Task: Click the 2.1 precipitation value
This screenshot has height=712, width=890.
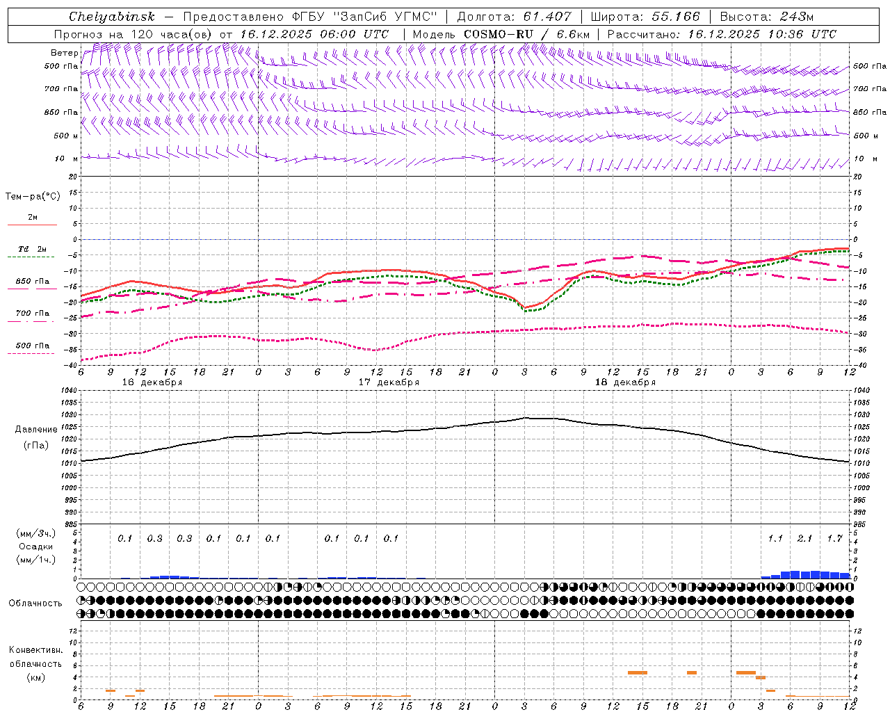Action: 804,538
